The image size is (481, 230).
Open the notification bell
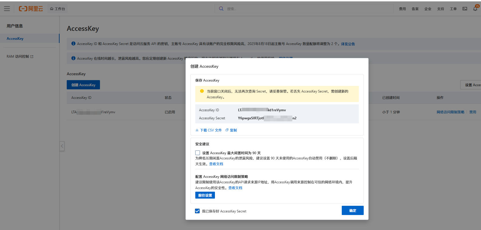[475, 9]
